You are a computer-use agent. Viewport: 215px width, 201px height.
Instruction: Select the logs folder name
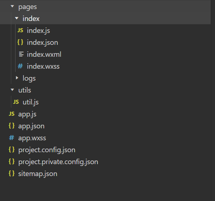pyautogui.click(x=29, y=78)
